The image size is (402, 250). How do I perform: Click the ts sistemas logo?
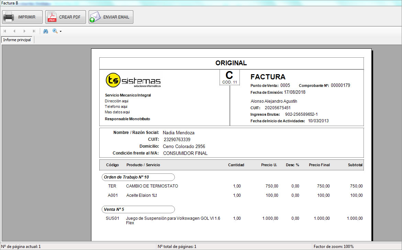[x=133, y=80]
